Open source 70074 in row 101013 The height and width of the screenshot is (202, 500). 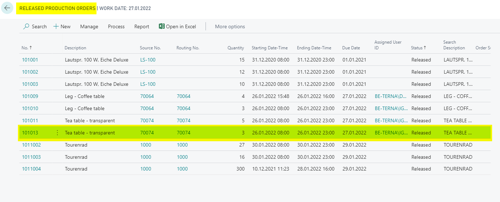point(147,133)
